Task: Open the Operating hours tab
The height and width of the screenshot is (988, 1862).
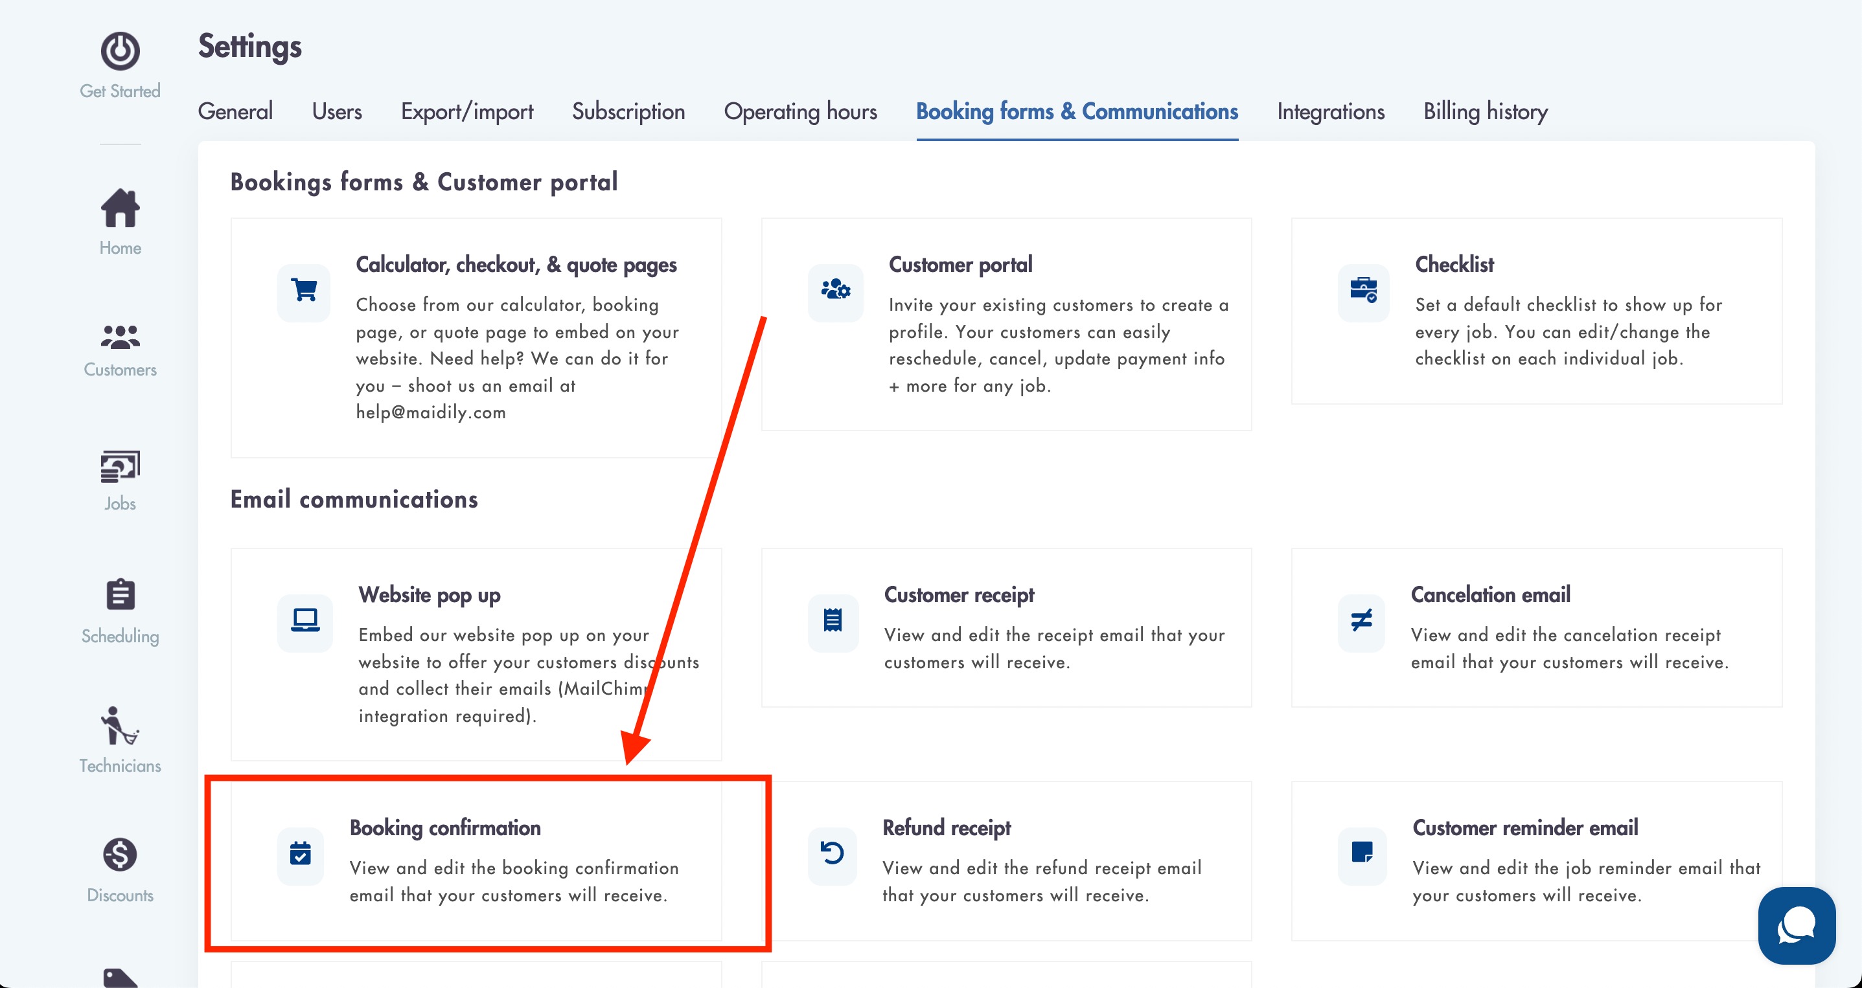Action: coord(800,111)
